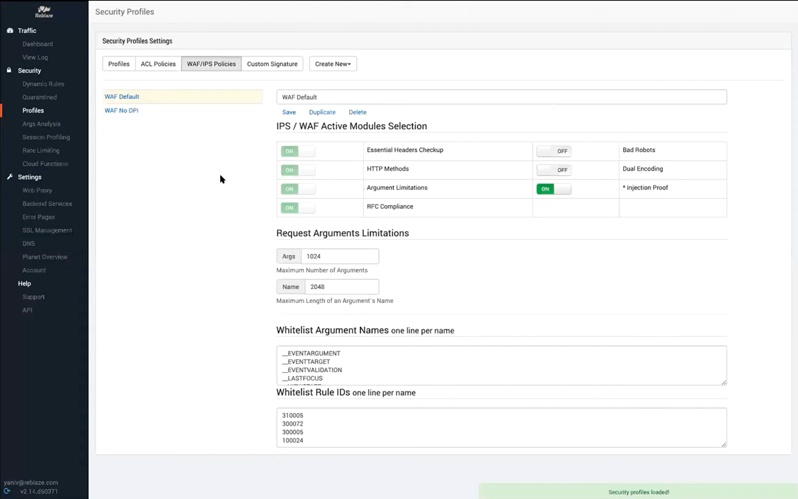Click into the Whitelist Rule IDs textarea
Viewport: 798px width, 499px height.
501,427
